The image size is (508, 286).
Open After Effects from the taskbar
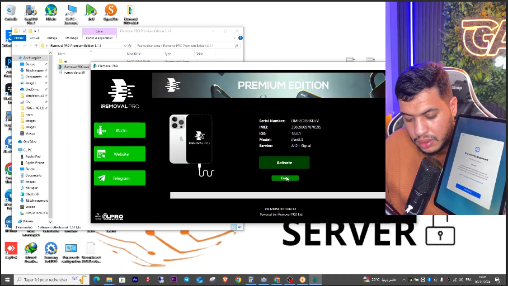(135, 279)
